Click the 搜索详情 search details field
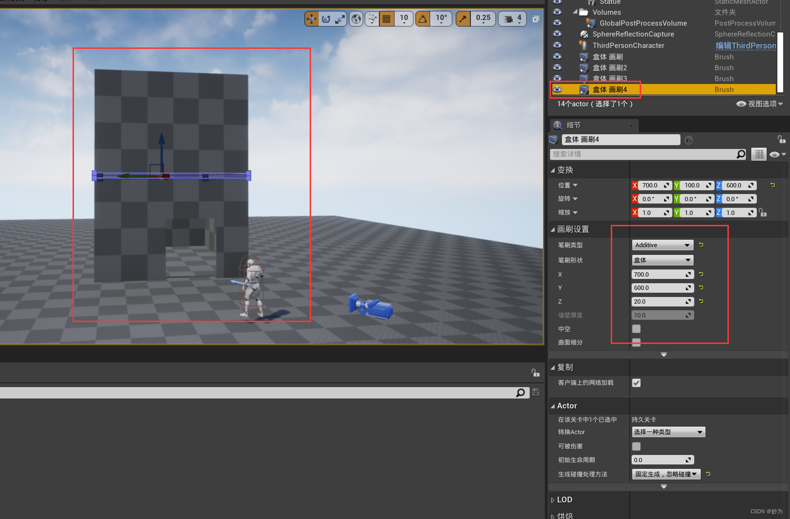This screenshot has height=519, width=790. pyautogui.click(x=643, y=154)
